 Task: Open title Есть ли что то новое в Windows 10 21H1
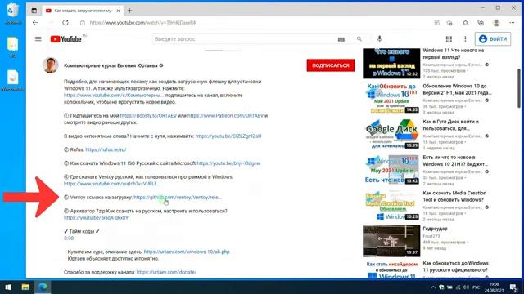coord(455,161)
